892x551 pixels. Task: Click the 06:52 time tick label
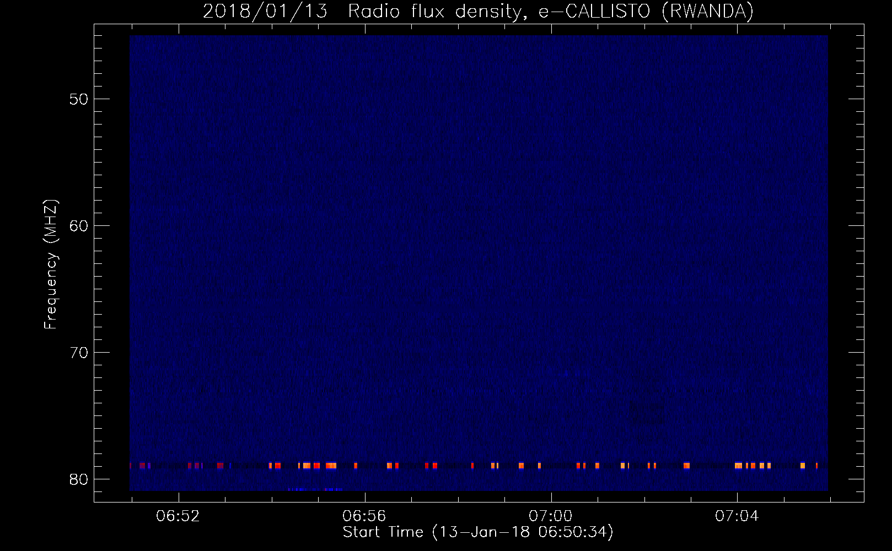click(178, 516)
